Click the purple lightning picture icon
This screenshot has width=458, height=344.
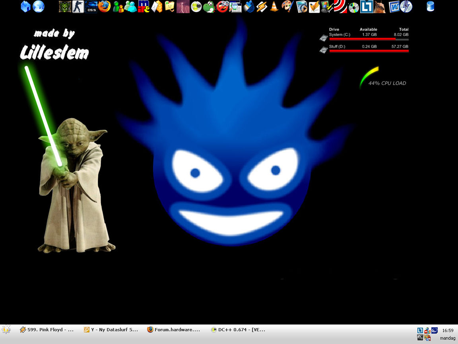183,6
